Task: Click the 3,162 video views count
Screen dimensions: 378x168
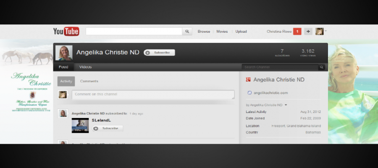Action: [x=308, y=52]
